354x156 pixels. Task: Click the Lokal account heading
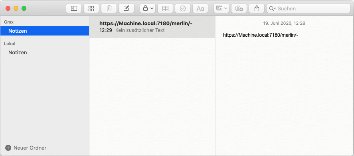(10, 43)
